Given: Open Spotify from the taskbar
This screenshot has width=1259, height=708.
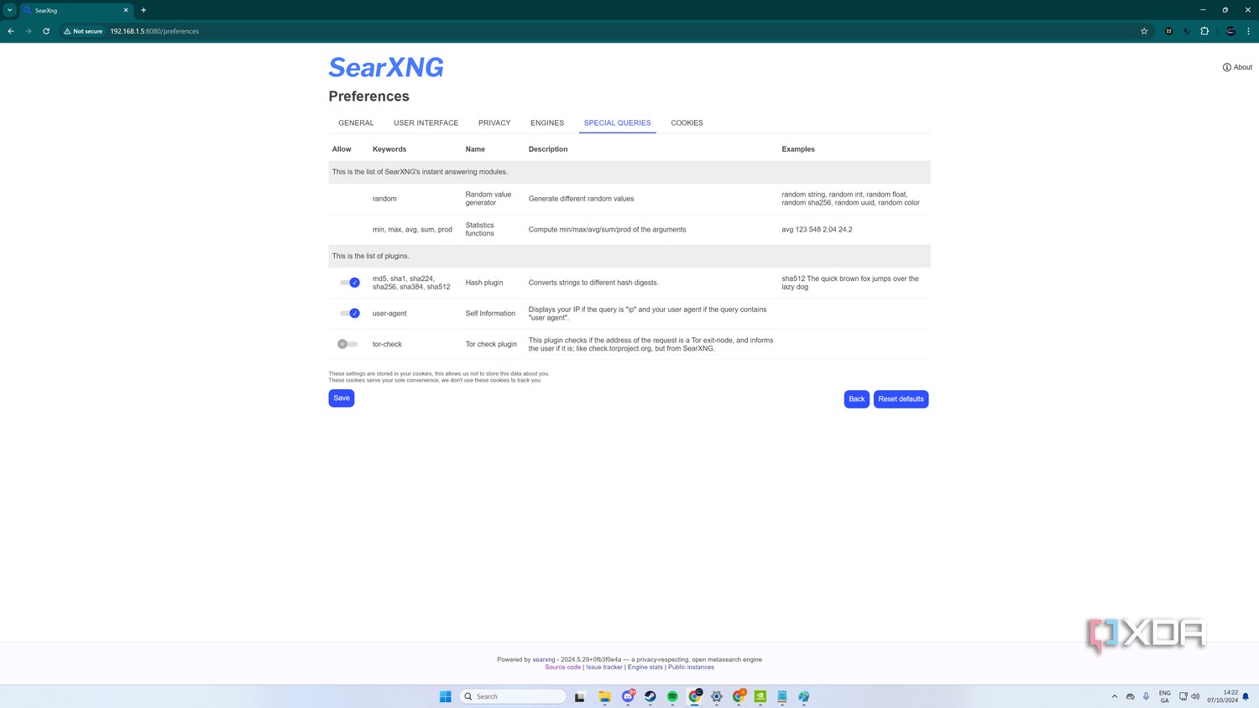Looking at the screenshot, I should point(672,696).
